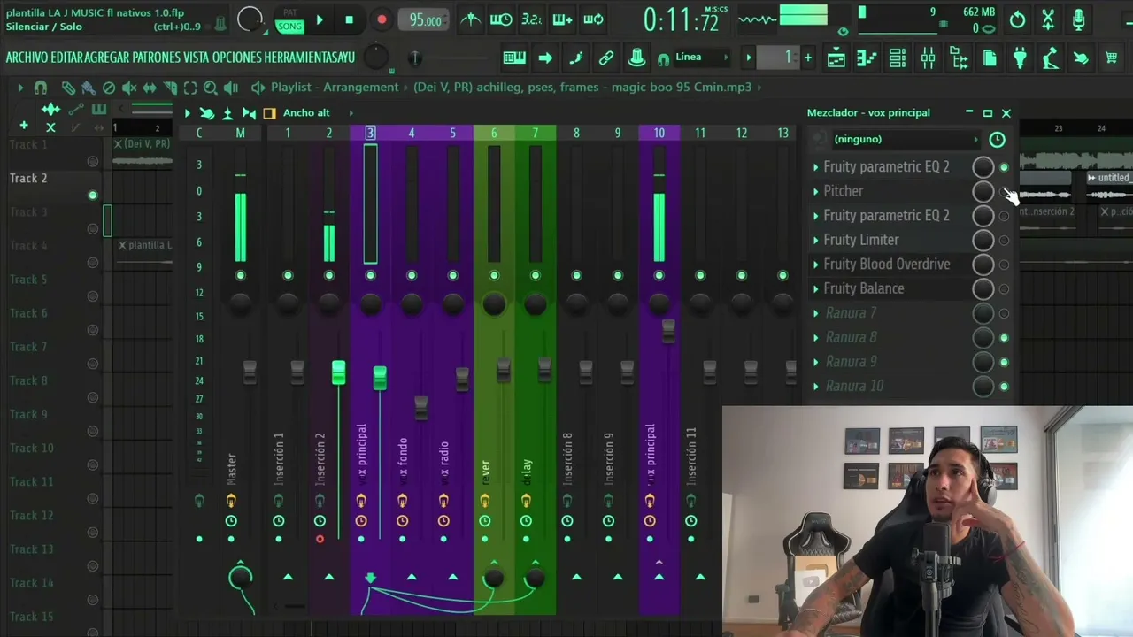Open the shopping cart store icon
This screenshot has height=637, width=1133.
click(x=1111, y=58)
